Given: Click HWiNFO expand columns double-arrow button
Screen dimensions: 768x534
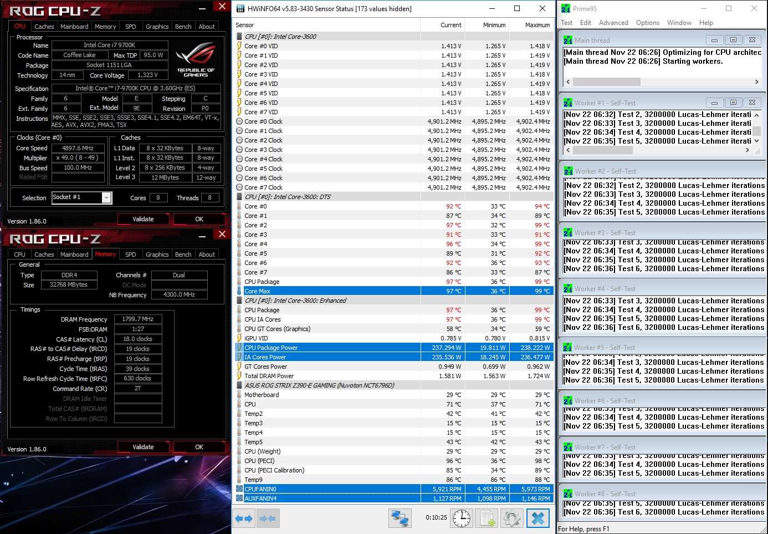Looking at the screenshot, I should click(244, 518).
